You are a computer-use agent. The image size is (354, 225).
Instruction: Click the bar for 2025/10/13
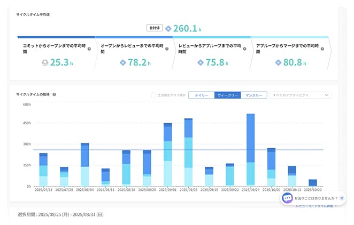[292, 176]
